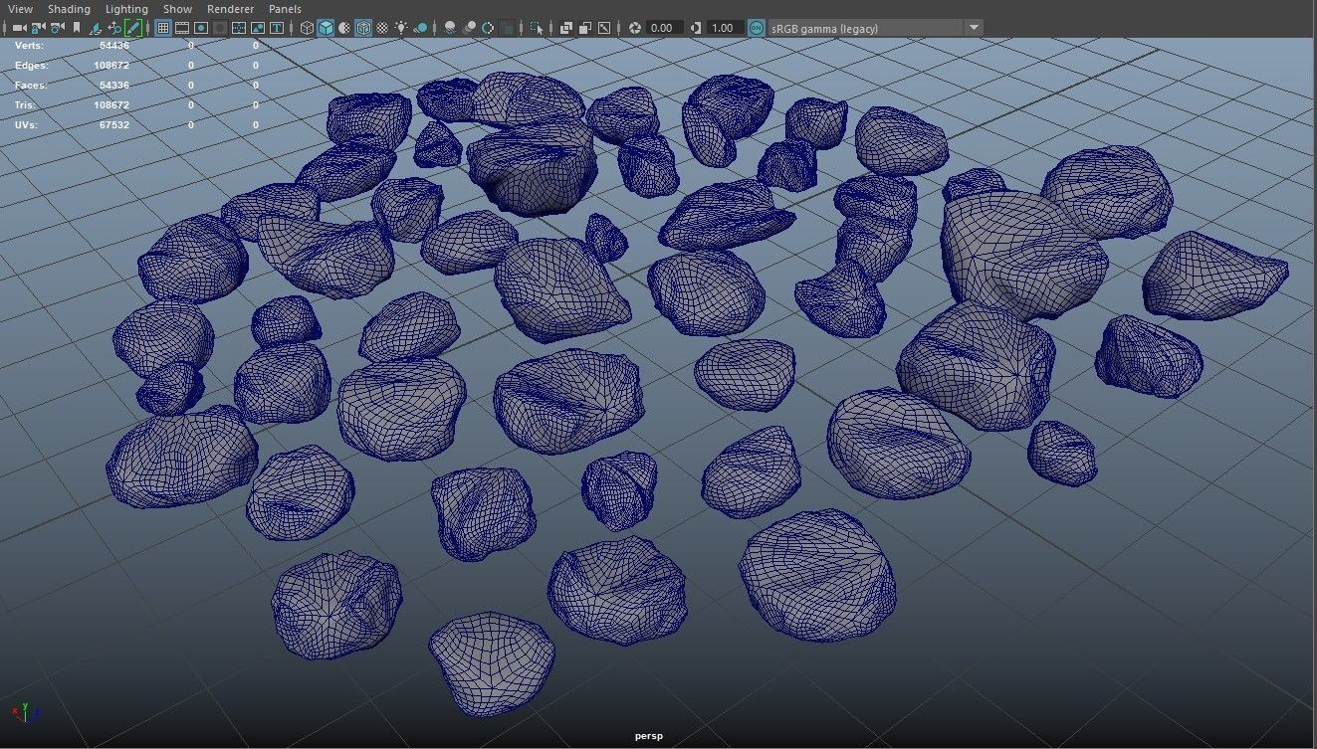Toggle the Field Chart icon
The width and height of the screenshot is (1317, 749).
coord(239,28)
